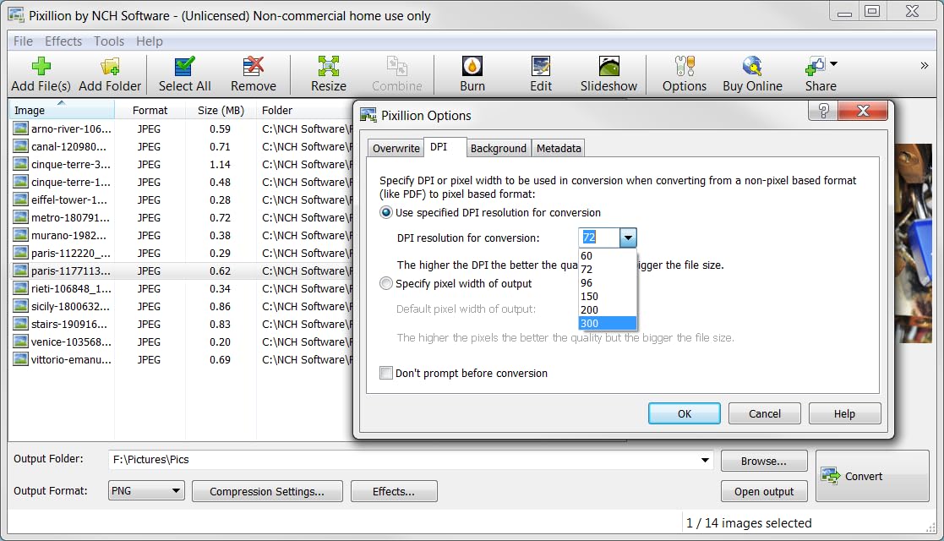
Task: Choose 150 from the DPI list
Action: 608,297
